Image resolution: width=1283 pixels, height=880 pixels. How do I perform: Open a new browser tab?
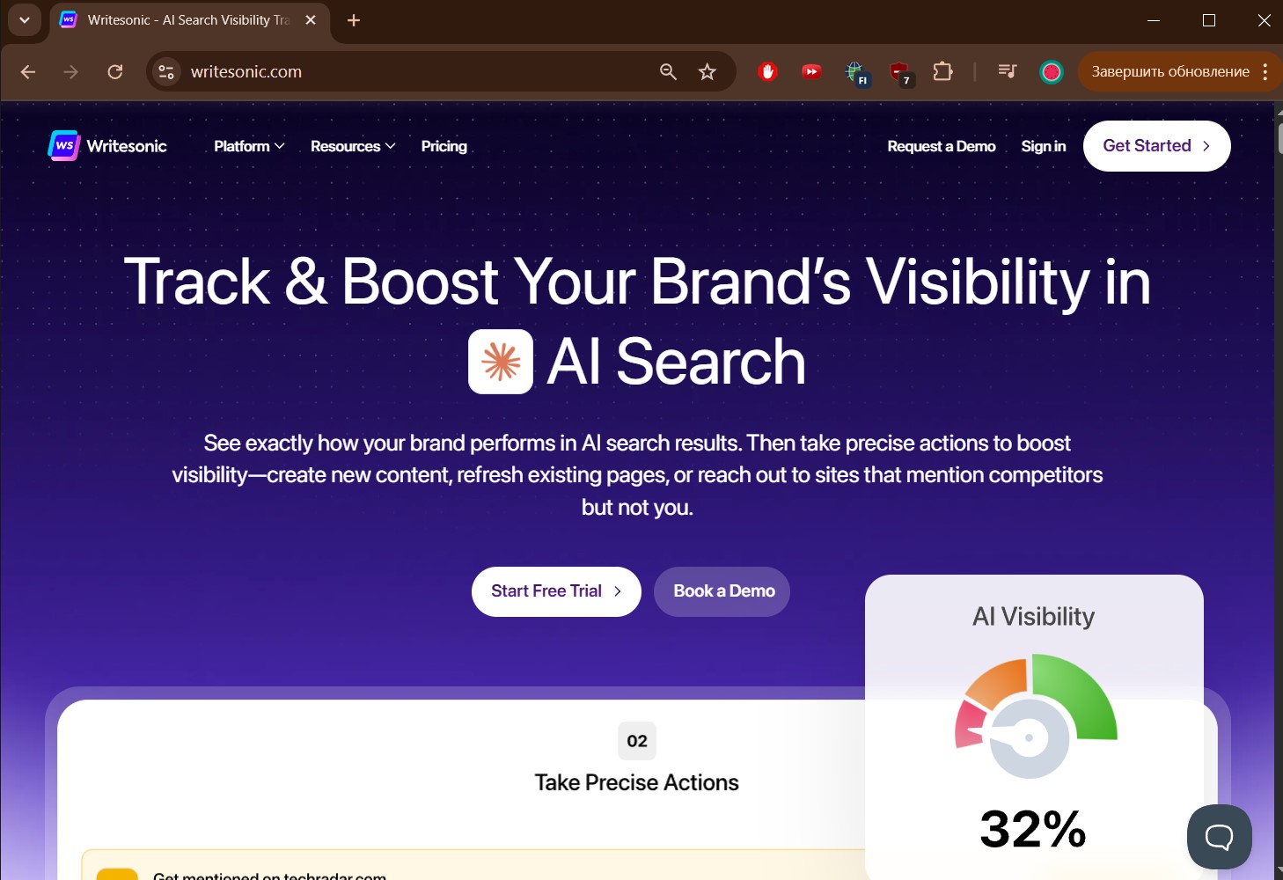354,20
